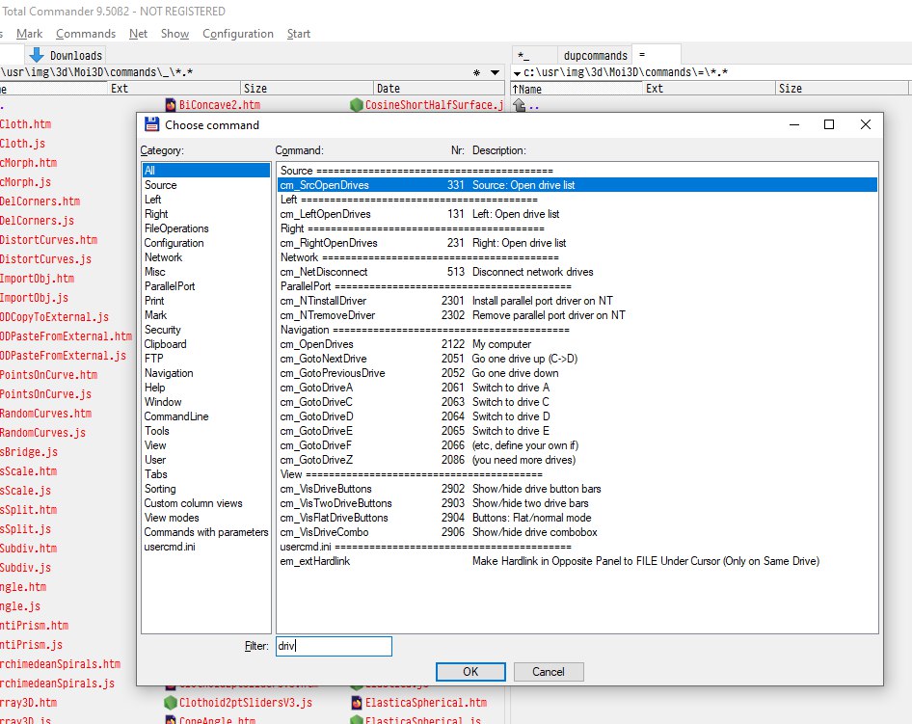
Task: Switch to the *_ tab in right panel
Action: pyautogui.click(x=534, y=55)
